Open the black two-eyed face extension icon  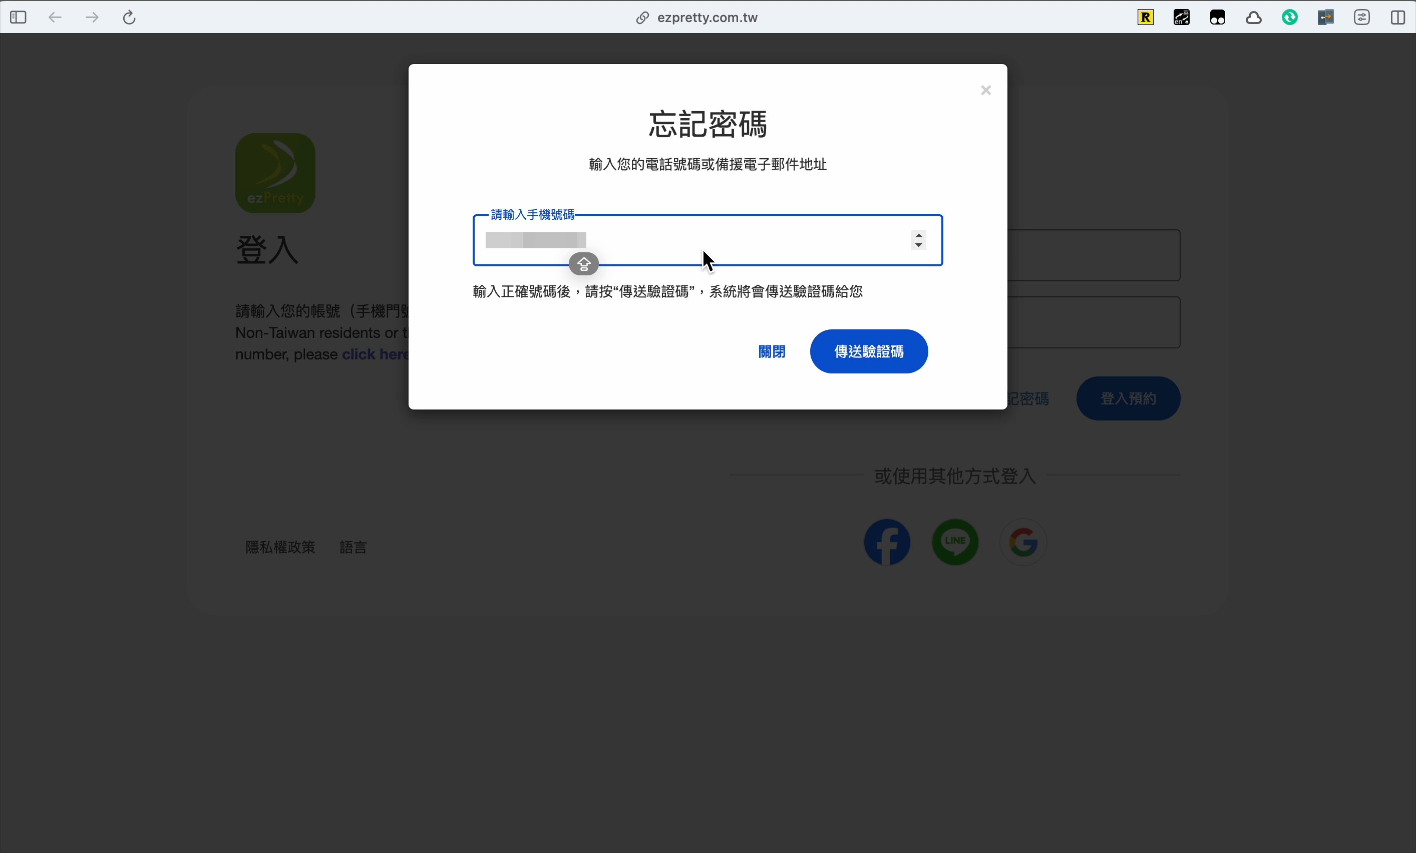pos(1218,17)
